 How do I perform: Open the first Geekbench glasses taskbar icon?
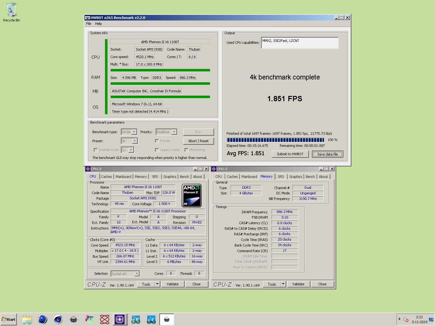pyautogui.click(x=136, y=319)
